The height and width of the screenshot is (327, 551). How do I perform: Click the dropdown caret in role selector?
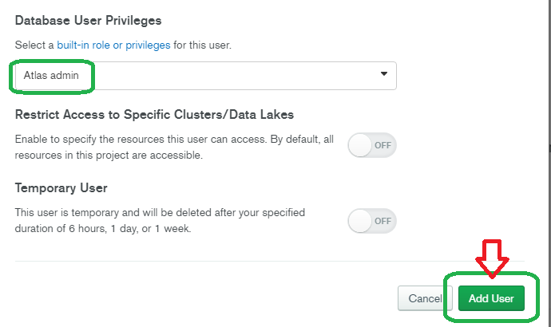[x=384, y=74]
